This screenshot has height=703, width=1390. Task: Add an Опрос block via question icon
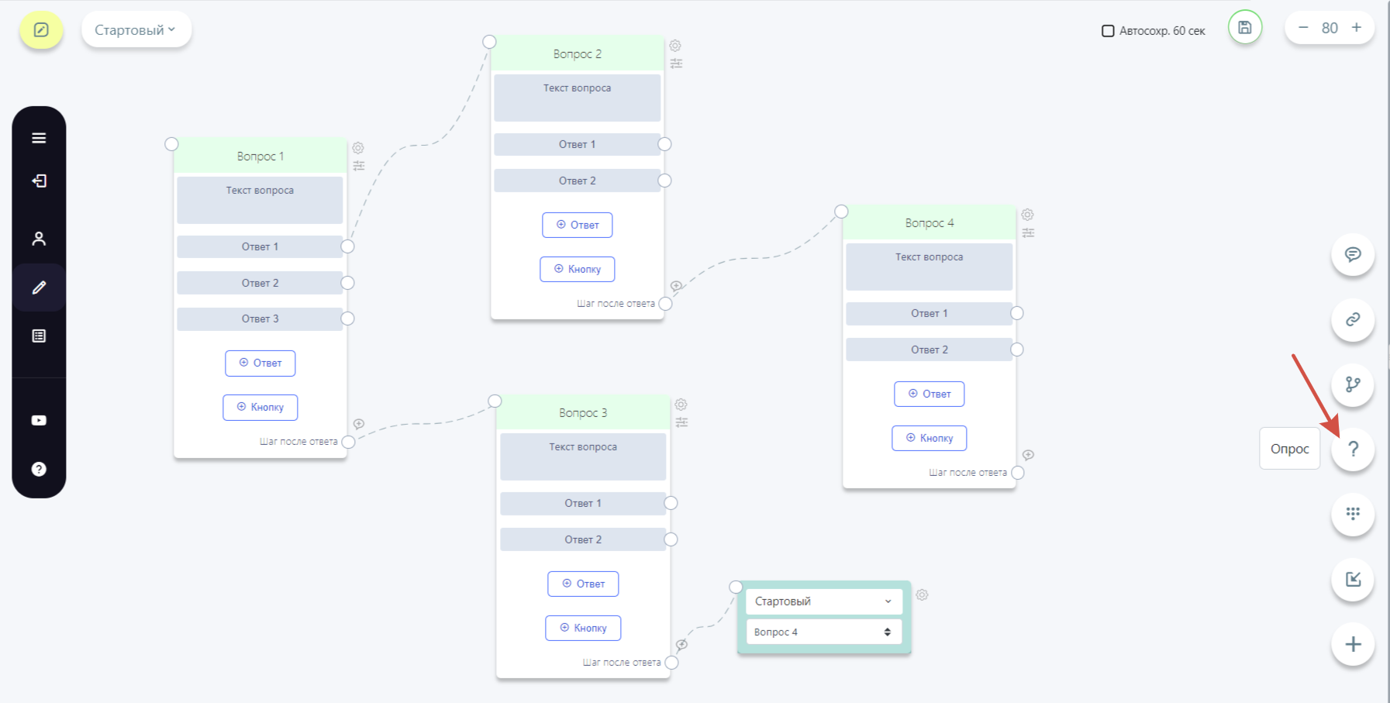[1353, 449]
